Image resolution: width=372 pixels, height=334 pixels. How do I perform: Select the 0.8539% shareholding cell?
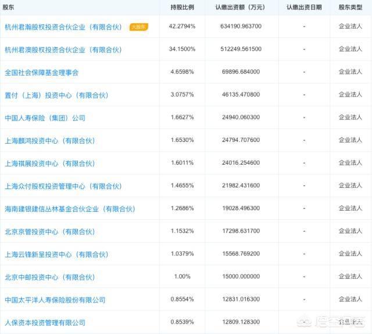pos(182,322)
